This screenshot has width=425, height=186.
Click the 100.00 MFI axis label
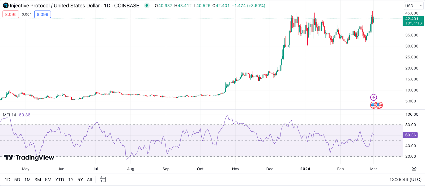[x=412, y=114]
